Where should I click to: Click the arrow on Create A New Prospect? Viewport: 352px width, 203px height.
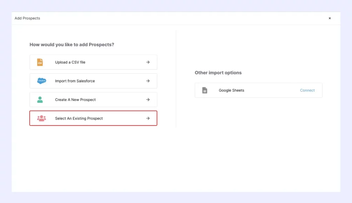coord(148,100)
